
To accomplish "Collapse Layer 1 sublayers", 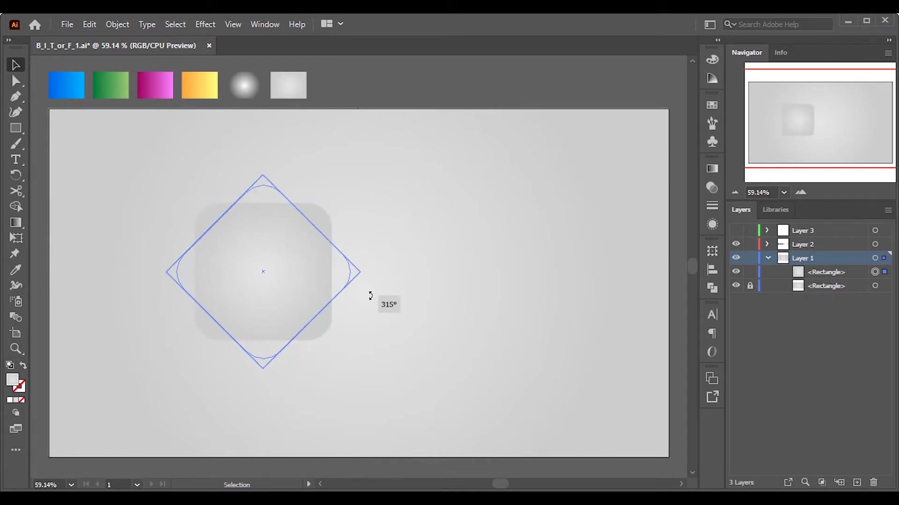I will coord(768,258).
